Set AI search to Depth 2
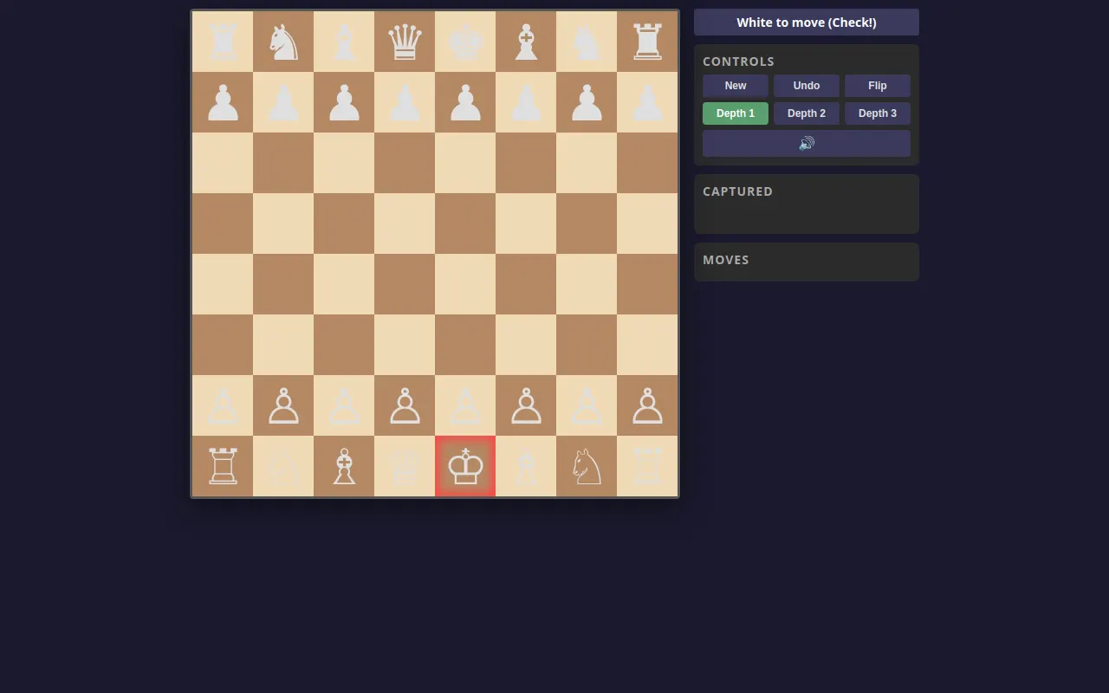Screen dimensions: 1109x693 (807, 113)
